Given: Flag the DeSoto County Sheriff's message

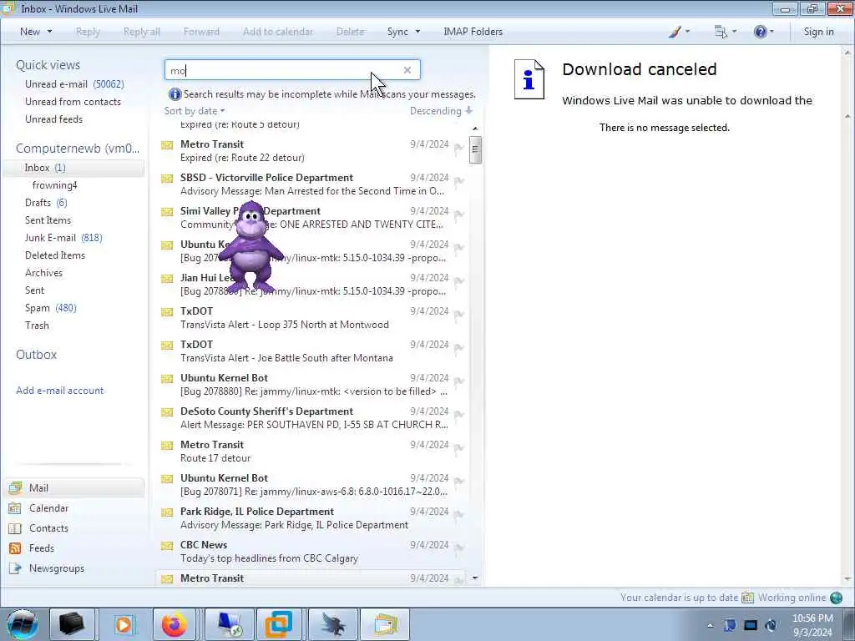Looking at the screenshot, I should 458,415.
